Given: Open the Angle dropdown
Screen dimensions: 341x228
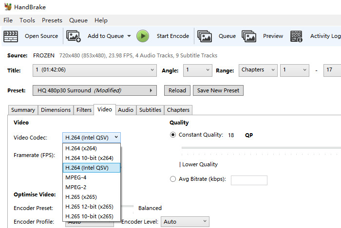Looking at the screenshot, I should coord(198,70).
